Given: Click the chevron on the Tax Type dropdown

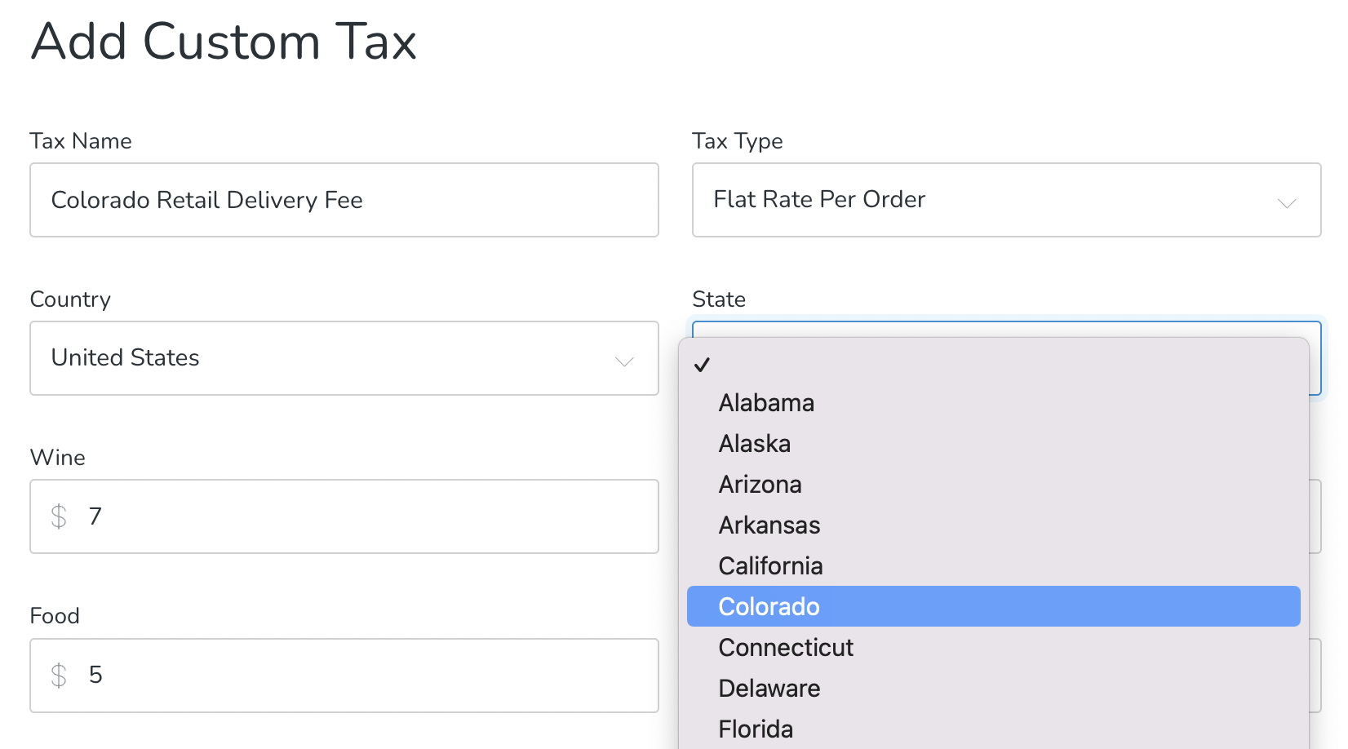Looking at the screenshot, I should pos(1288,200).
